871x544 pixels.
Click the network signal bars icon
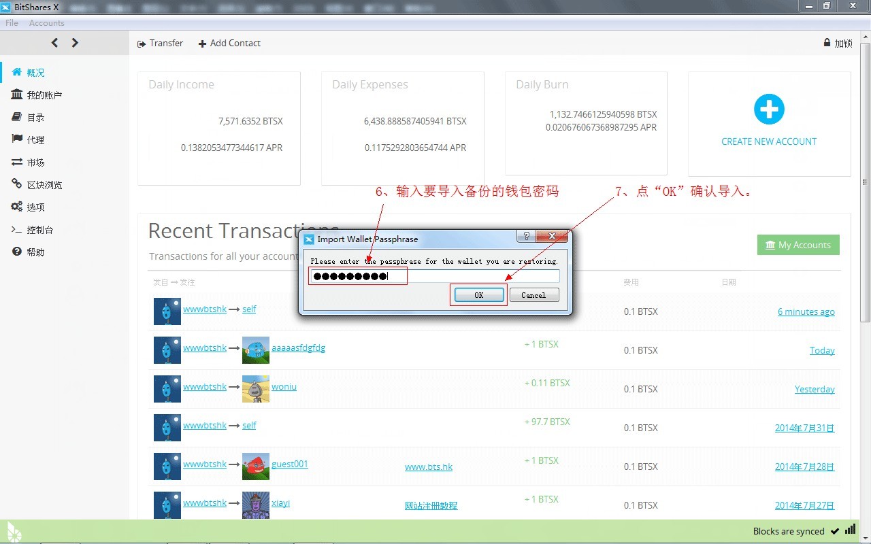[x=851, y=529]
